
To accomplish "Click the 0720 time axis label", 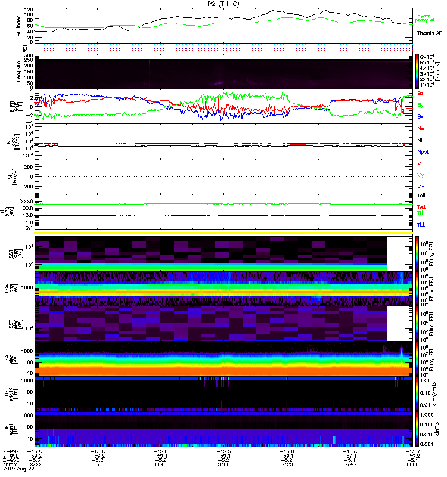I will click(x=287, y=464).
